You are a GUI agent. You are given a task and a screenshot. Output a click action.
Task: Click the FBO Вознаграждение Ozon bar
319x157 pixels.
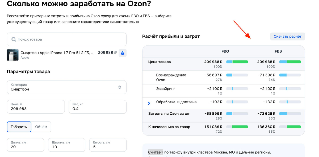237,75
